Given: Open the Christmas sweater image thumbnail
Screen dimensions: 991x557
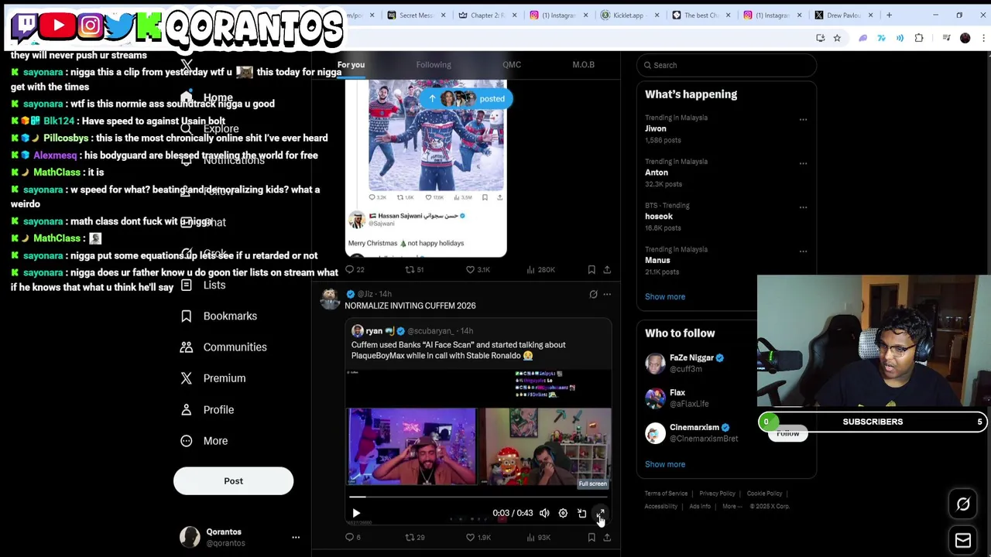Looking at the screenshot, I should click(436, 136).
